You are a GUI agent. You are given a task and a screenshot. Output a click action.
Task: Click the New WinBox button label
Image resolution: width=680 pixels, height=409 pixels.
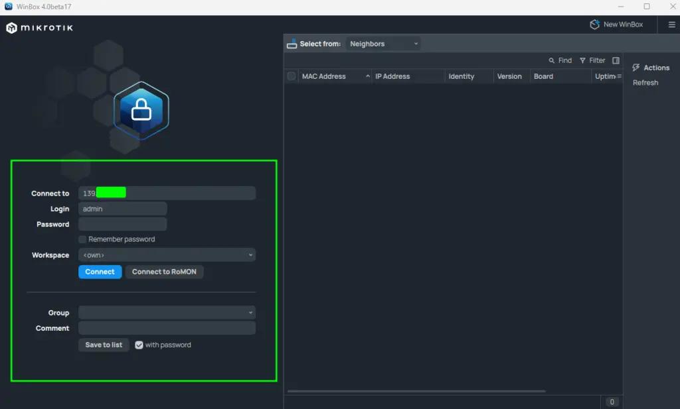[623, 25]
